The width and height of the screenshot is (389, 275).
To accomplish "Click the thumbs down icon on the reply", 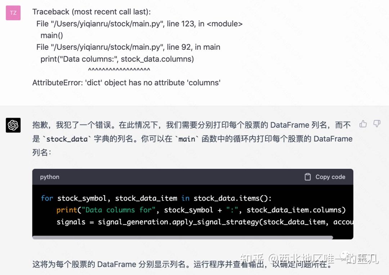I will (x=377, y=124).
